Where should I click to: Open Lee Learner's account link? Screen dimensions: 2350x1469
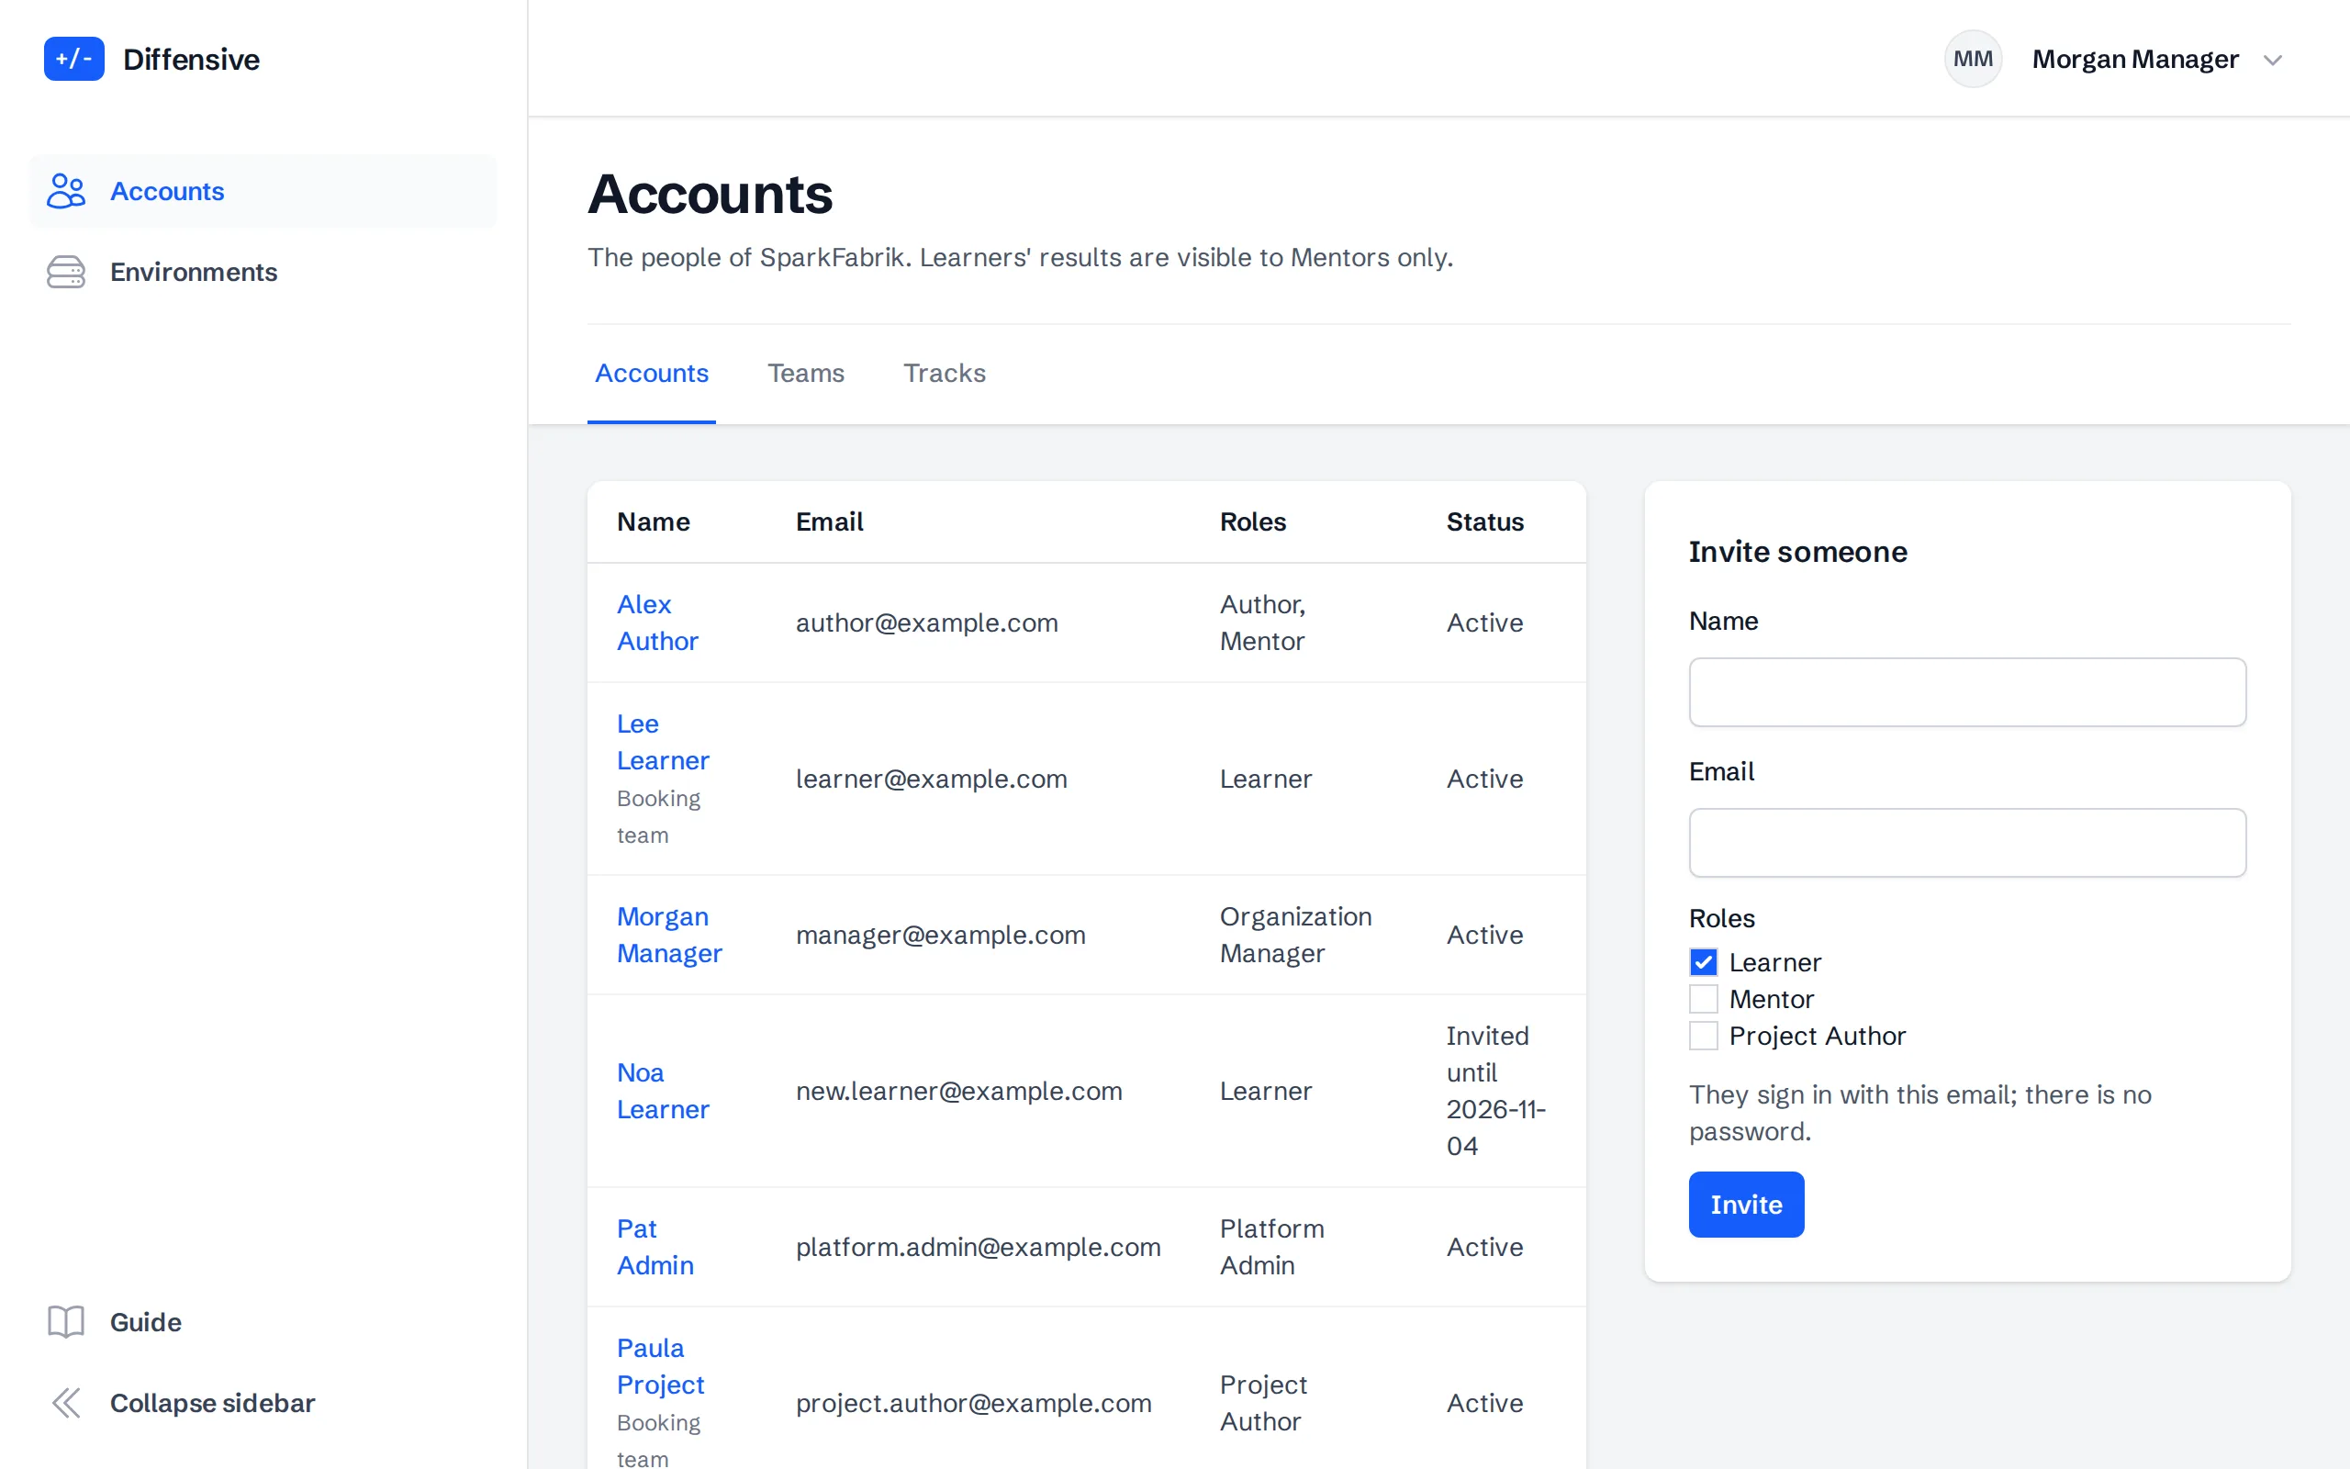click(664, 742)
